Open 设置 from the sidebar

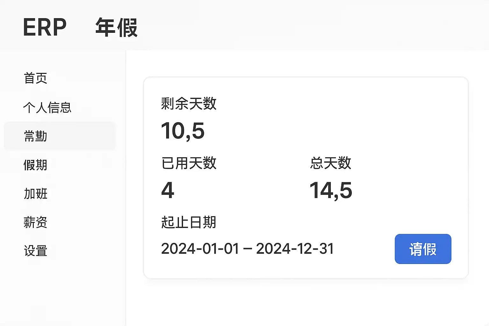[35, 251]
